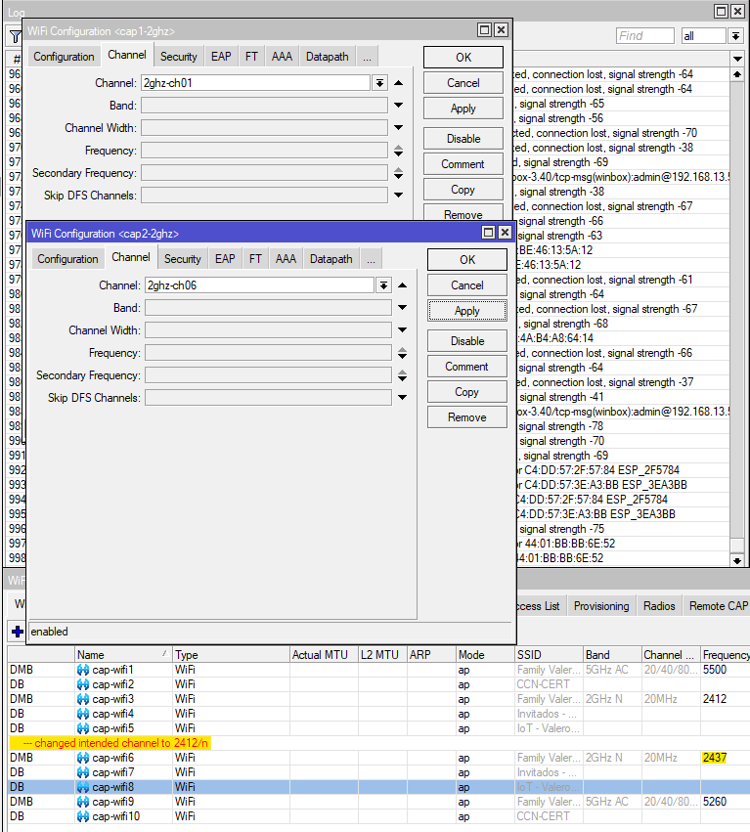The width and height of the screenshot is (750, 832).
Task: Open the 'all' topic dropdown in Log window
Action: [735, 36]
